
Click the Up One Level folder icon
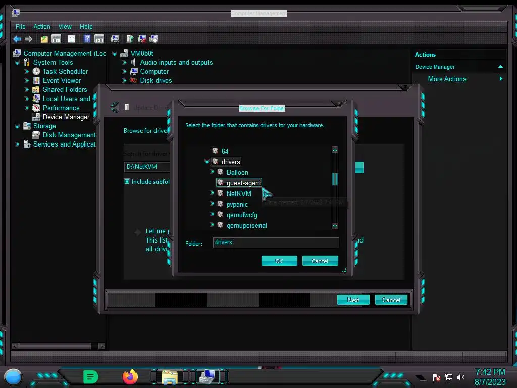(44, 39)
